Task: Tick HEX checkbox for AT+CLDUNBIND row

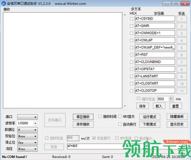Action: click(131, 62)
